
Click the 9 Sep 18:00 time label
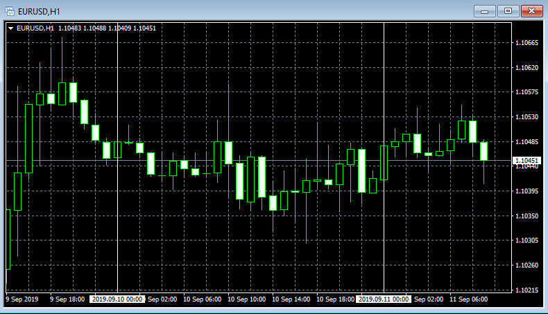pos(67,299)
